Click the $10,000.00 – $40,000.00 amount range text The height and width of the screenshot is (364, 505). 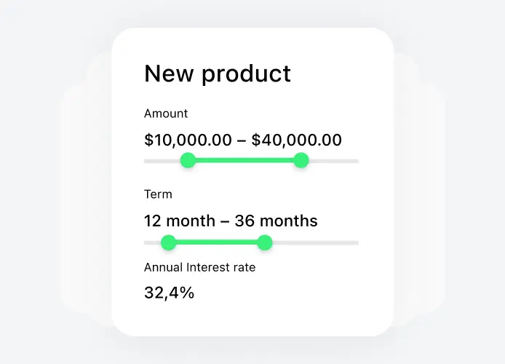(243, 140)
